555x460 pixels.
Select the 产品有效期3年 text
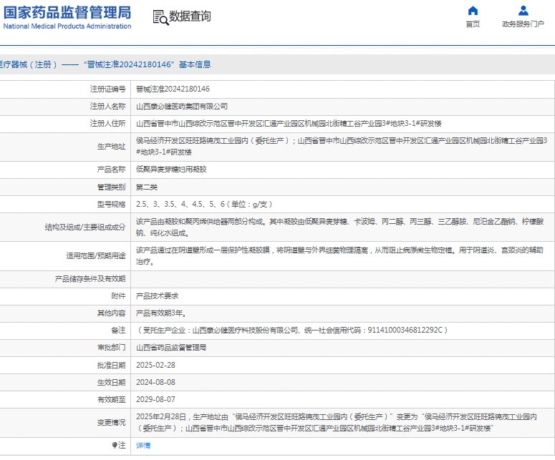tap(161, 313)
